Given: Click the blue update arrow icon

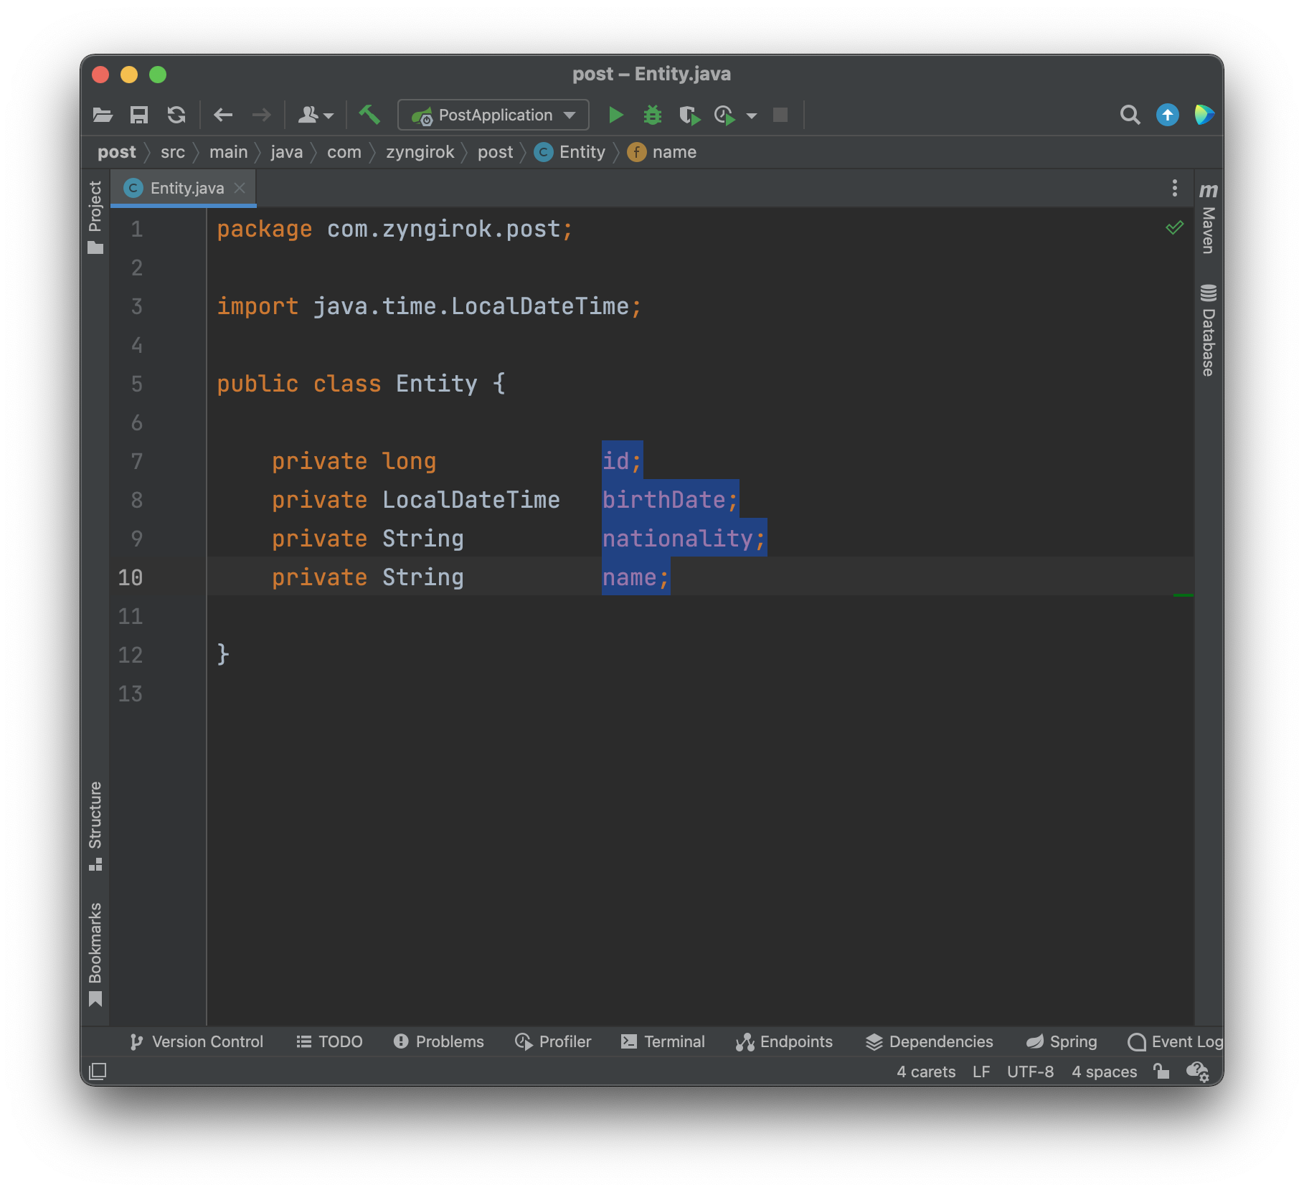Looking at the screenshot, I should 1168,115.
